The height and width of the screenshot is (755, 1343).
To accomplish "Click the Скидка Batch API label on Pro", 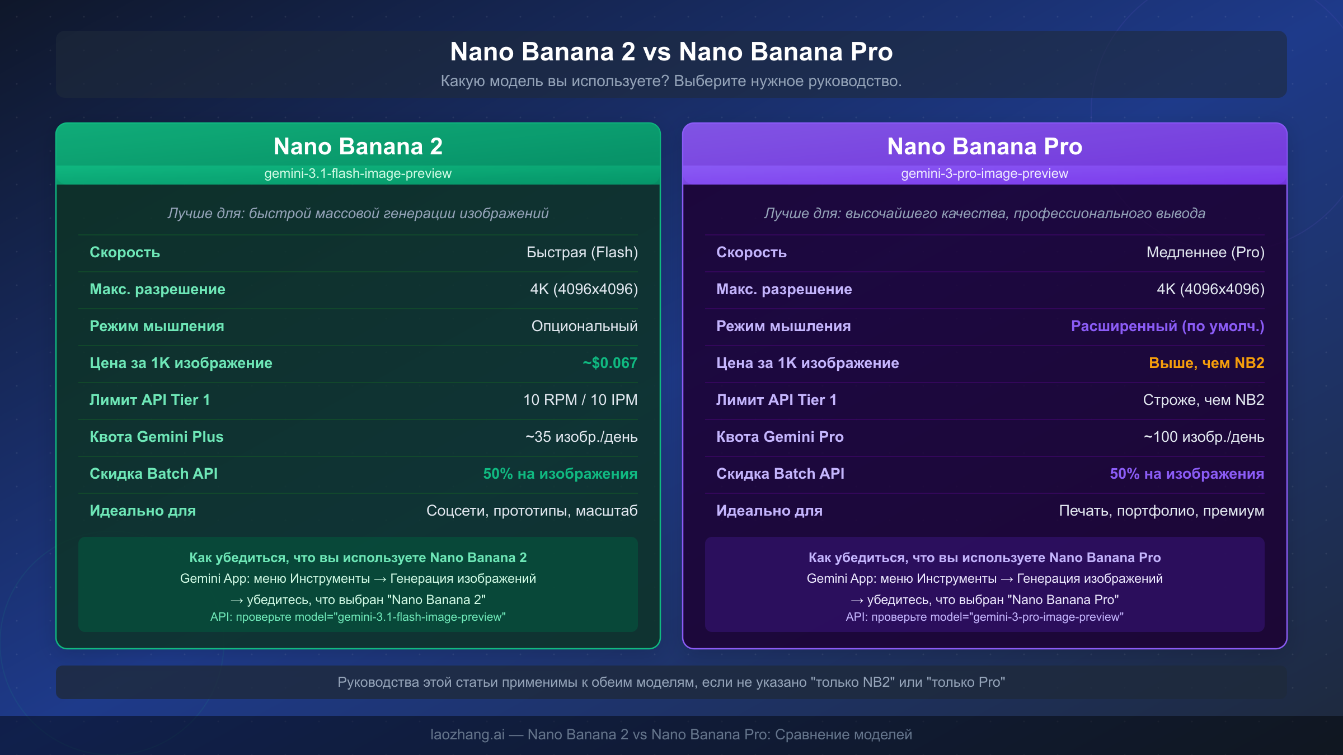I will click(780, 474).
